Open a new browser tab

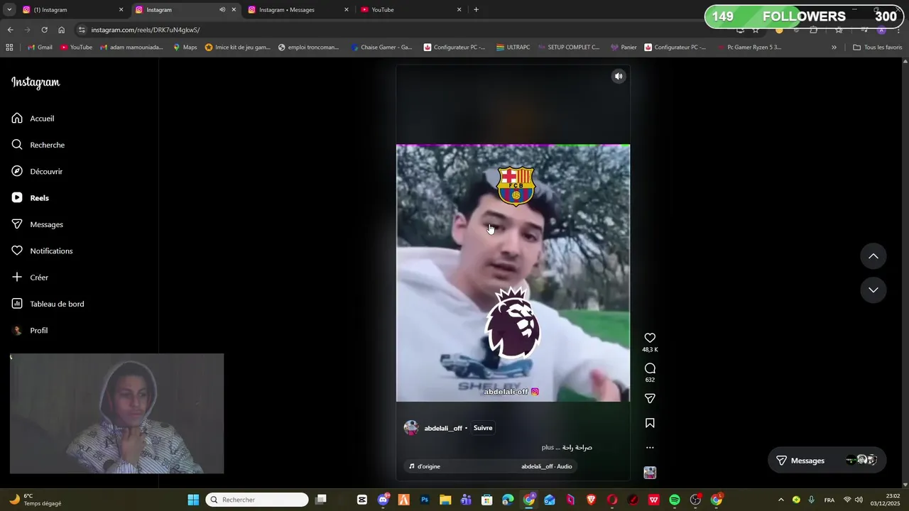point(476,10)
